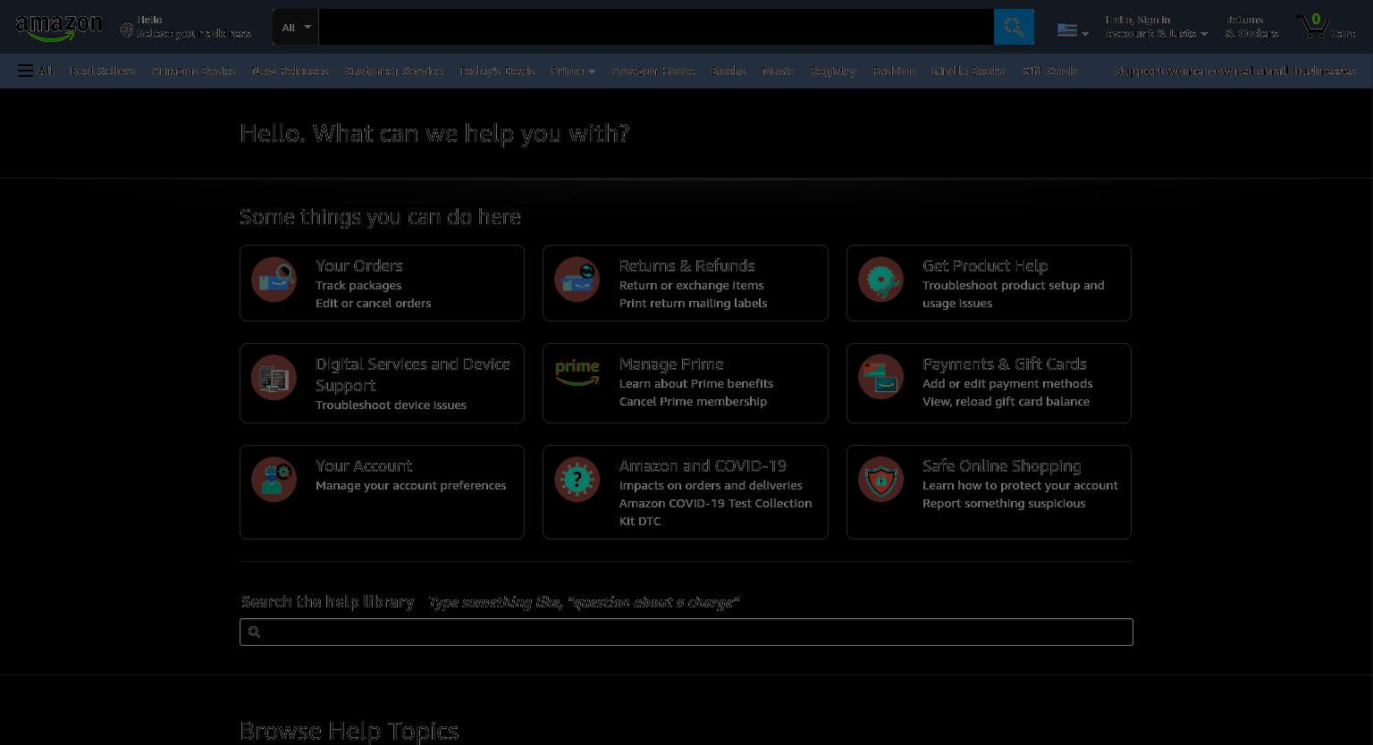The height and width of the screenshot is (745, 1373).
Task: Click 'Track packages' text
Action: [x=358, y=286]
